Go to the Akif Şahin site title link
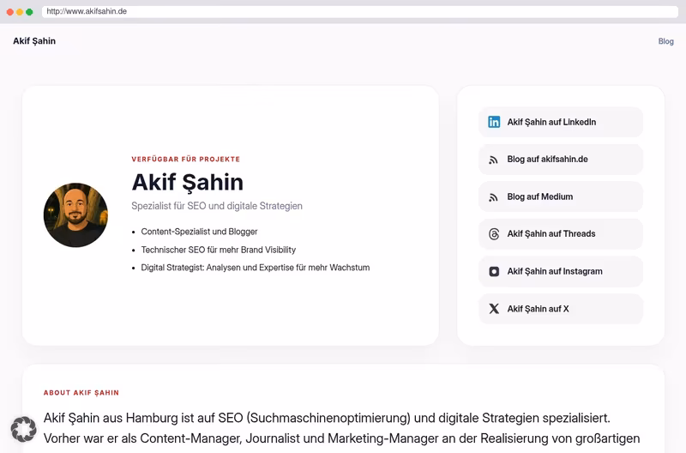The height and width of the screenshot is (453, 686). pyautogui.click(x=34, y=41)
